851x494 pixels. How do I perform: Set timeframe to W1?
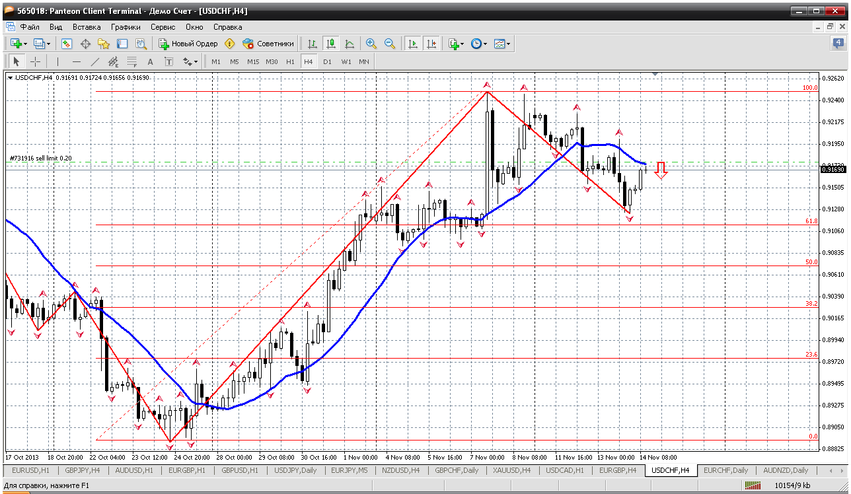pyautogui.click(x=346, y=61)
